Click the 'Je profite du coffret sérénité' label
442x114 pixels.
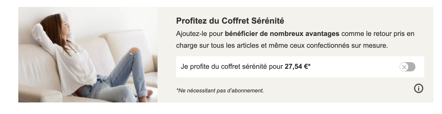(232, 67)
